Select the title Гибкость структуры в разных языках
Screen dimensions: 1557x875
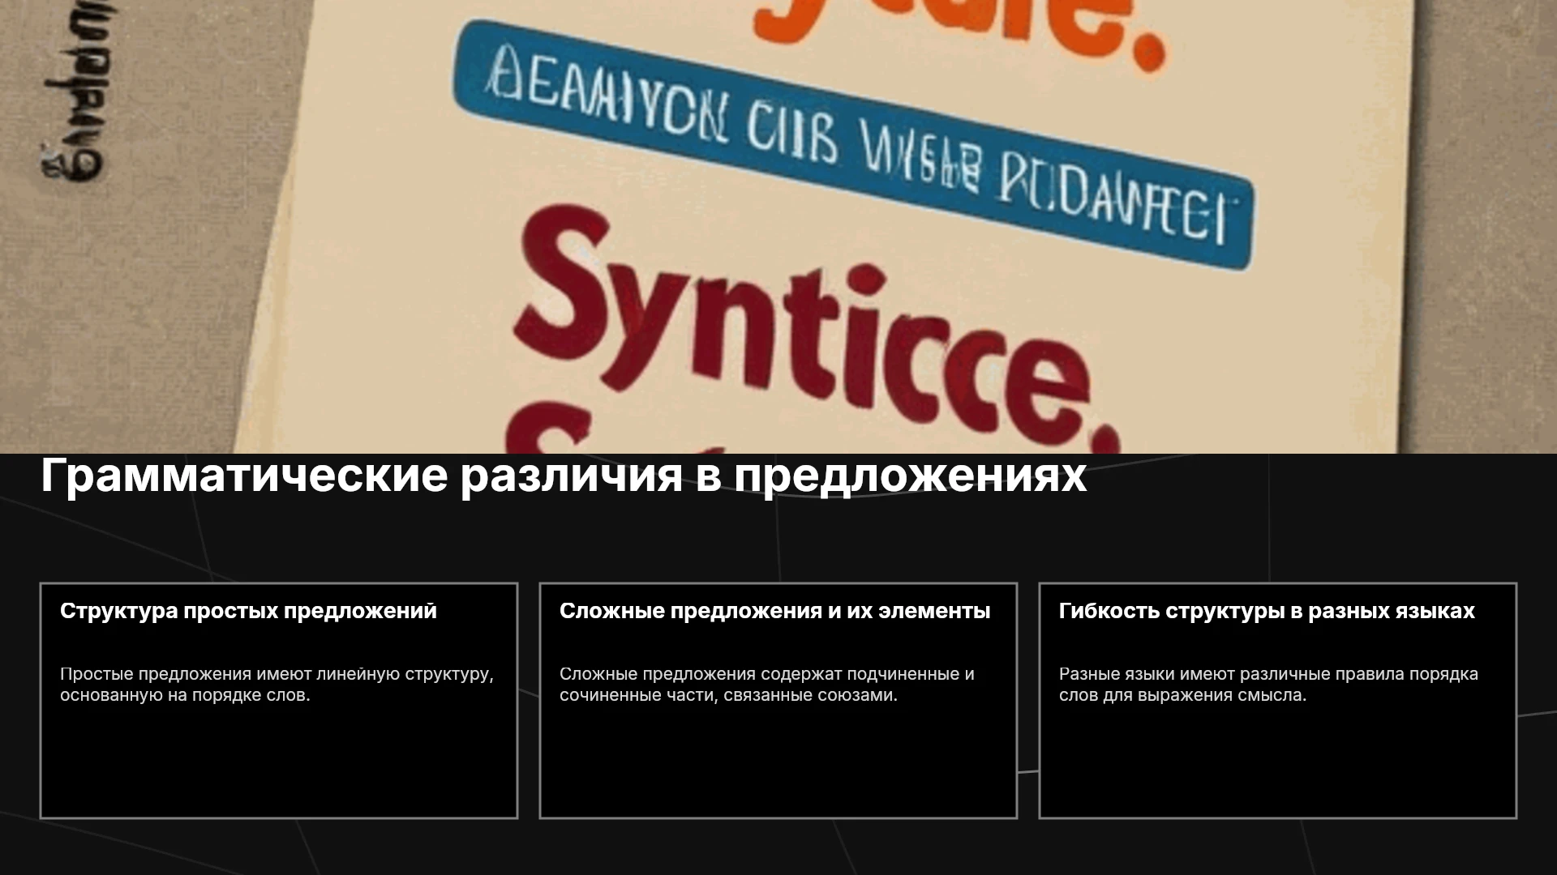pyautogui.click(x=1267, y=611)
